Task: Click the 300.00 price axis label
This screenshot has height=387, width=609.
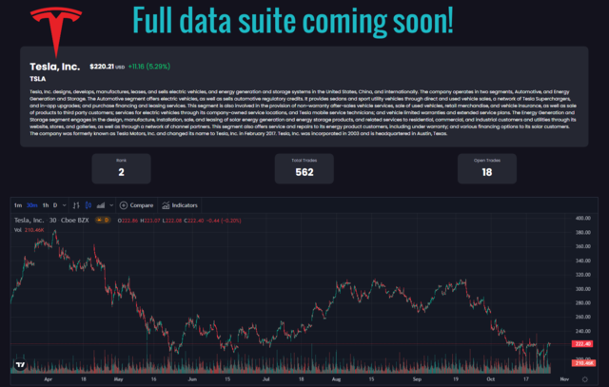Action: [x=582, y=289]
